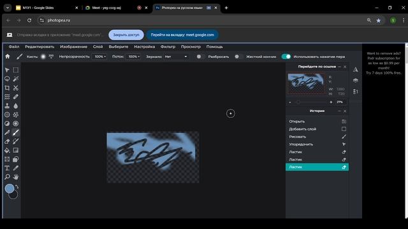Select the Crop tool
Image resolution: width=408 pixels, height=229 pixels.
click(x=7, y=88)
